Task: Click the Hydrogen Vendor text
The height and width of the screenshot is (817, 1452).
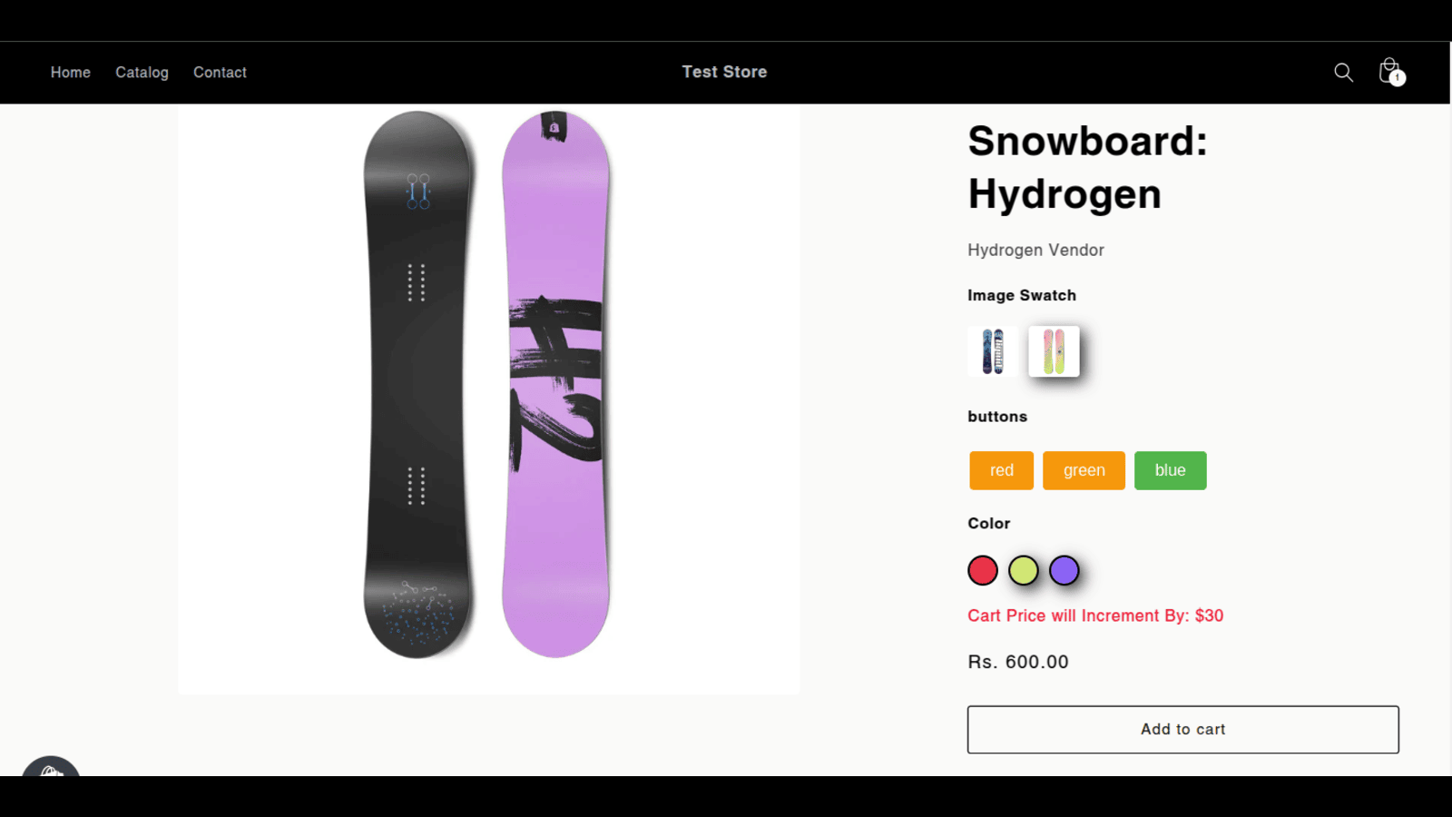Action: [x=1035, y=250]
